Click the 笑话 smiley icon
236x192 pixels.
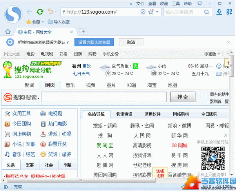43,154
